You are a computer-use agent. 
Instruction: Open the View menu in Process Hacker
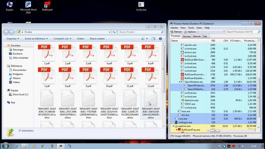[183, 28]
